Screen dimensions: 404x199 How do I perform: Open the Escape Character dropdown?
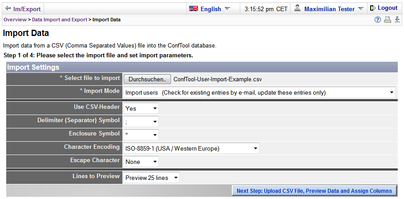(x=141, y=162)
